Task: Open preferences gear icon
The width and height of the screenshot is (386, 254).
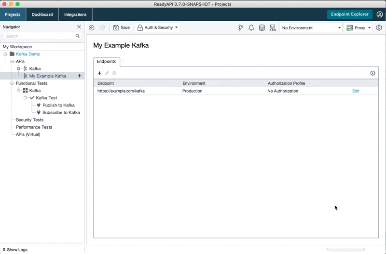Action: point(379,28)
